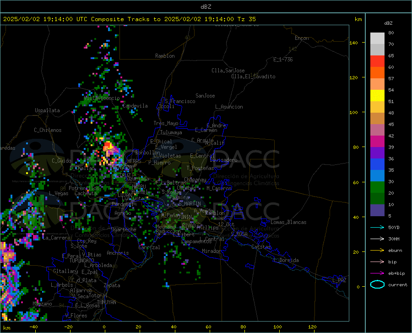
Task: Click the La_Carrera place label
Action: 56,238
